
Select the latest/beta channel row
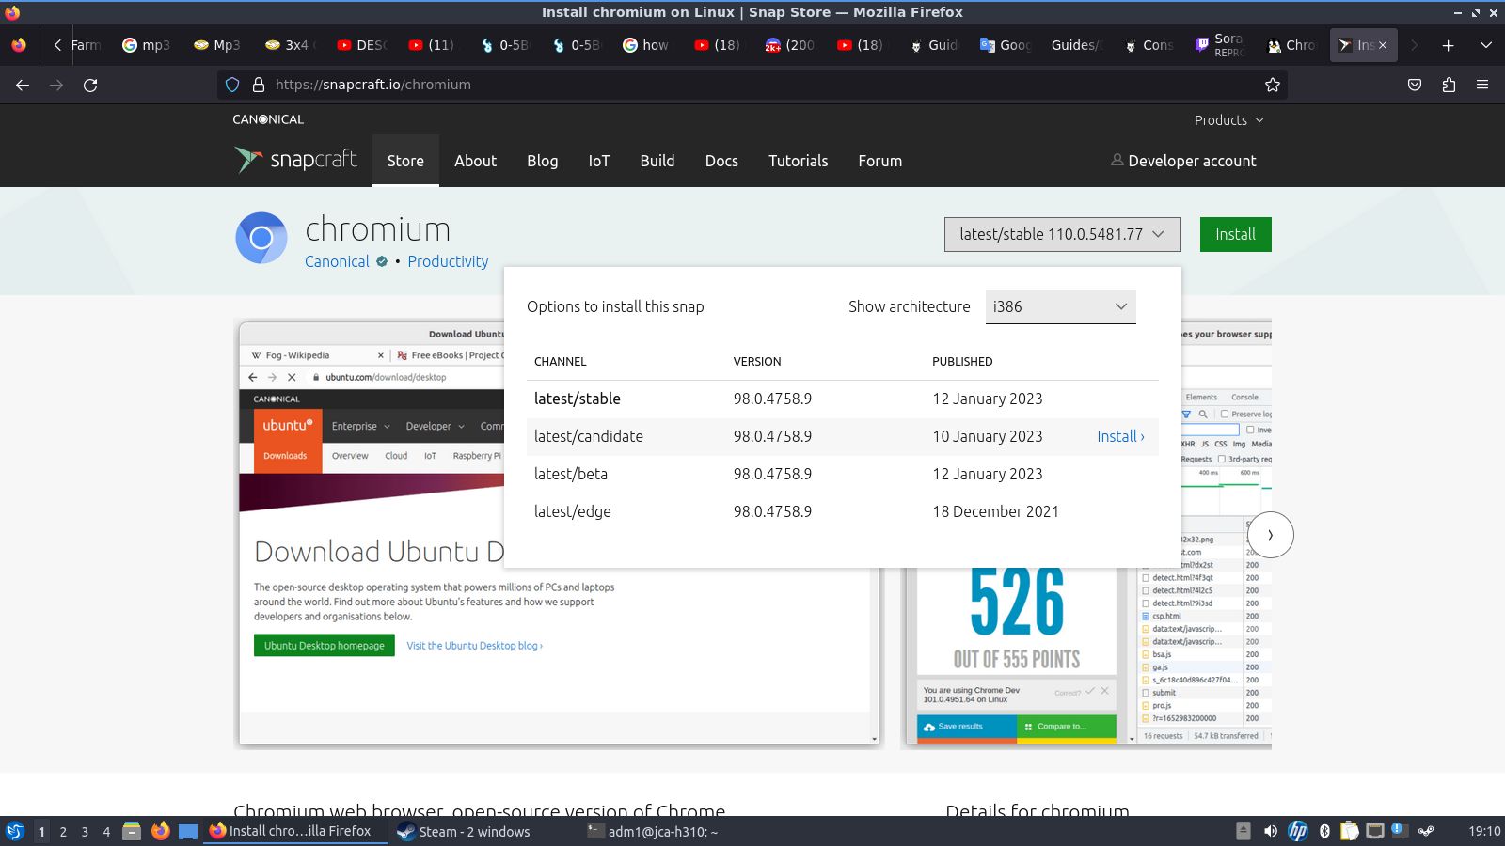(843, 474)
